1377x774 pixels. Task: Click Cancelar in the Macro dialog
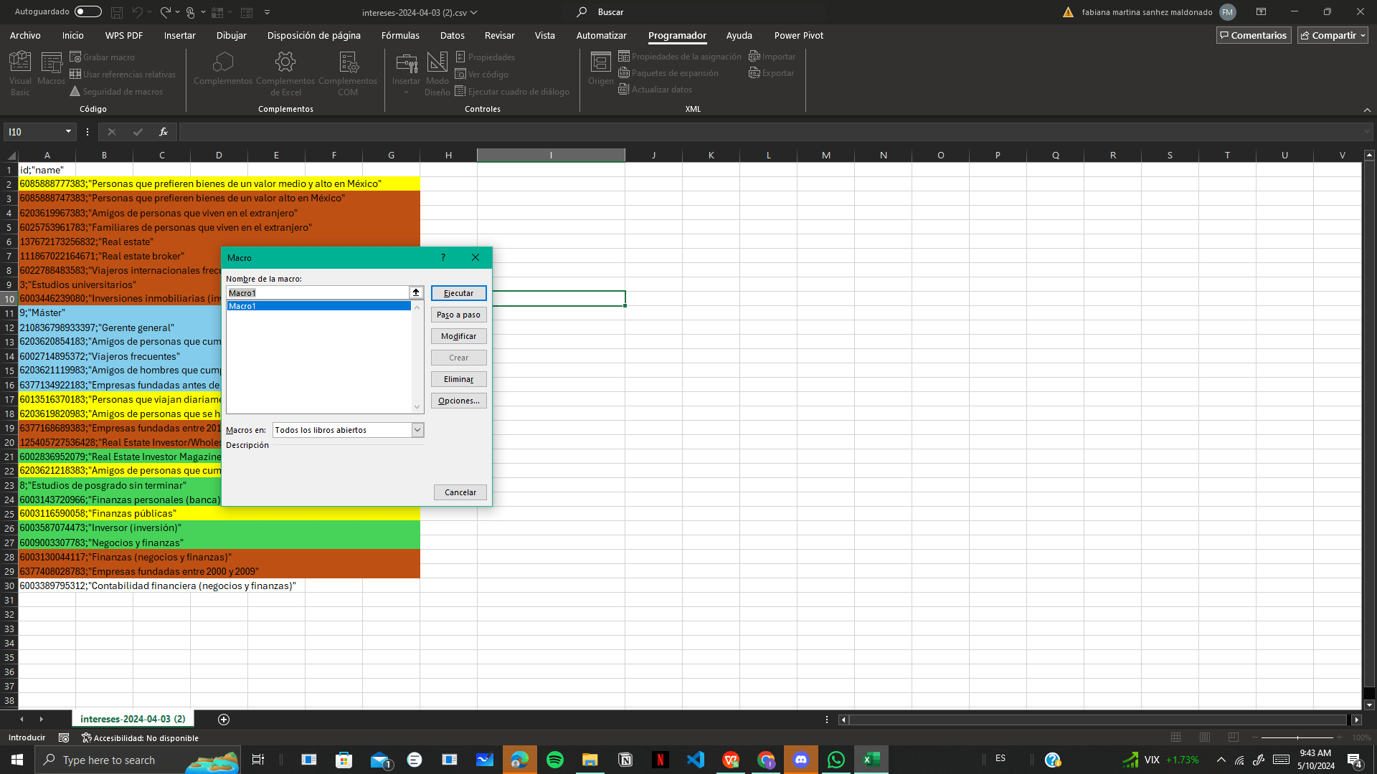click(x=460, y=492)
